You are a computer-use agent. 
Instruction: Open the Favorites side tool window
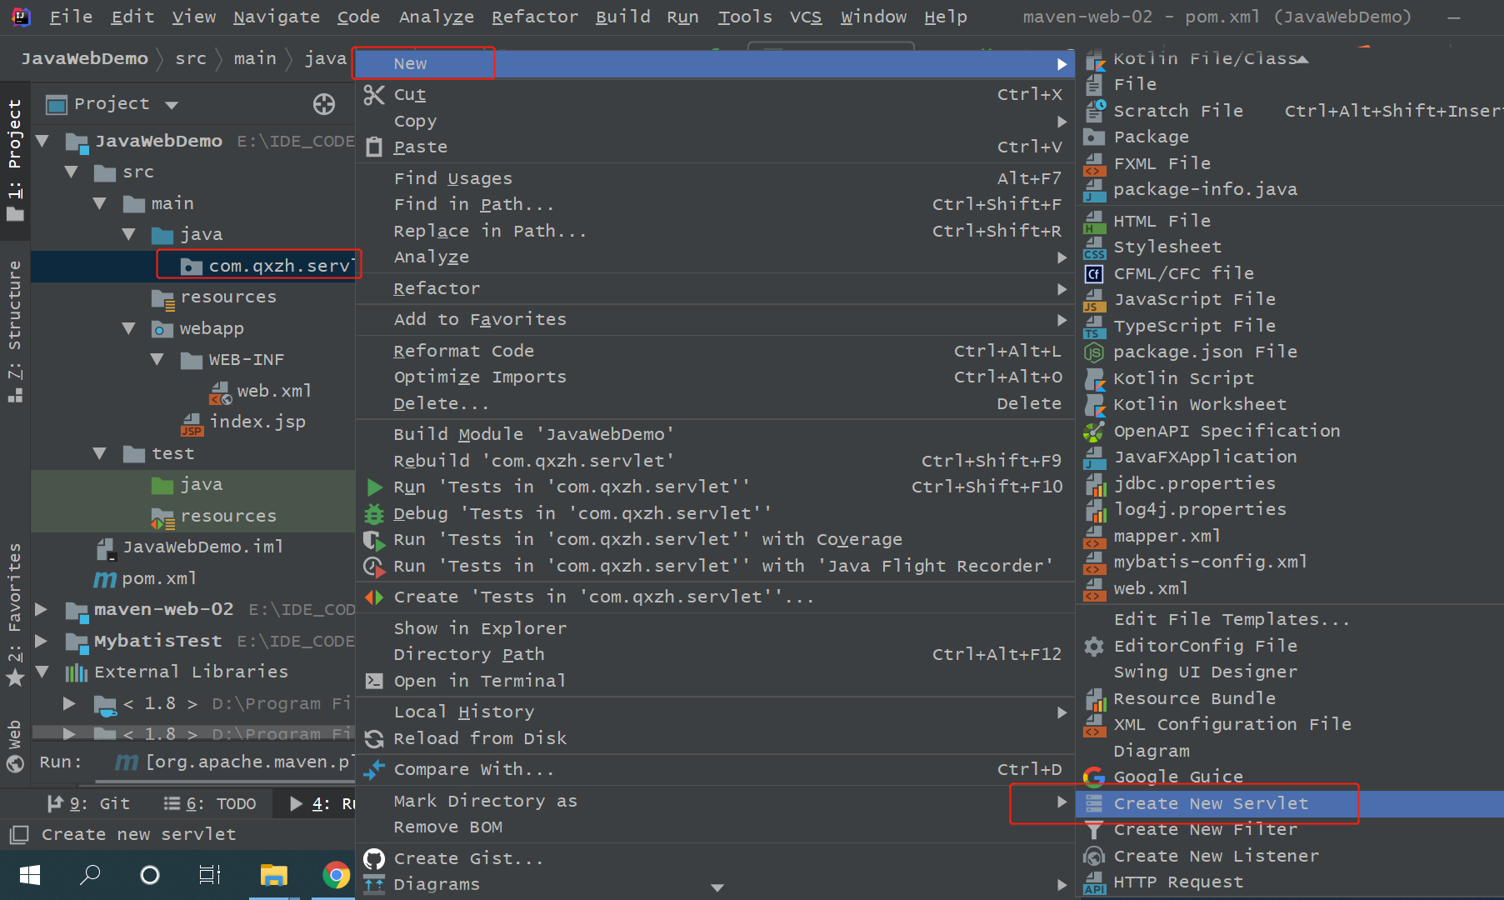[15, 614]
